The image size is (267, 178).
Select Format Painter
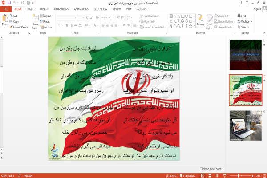[x=19, y=27]
